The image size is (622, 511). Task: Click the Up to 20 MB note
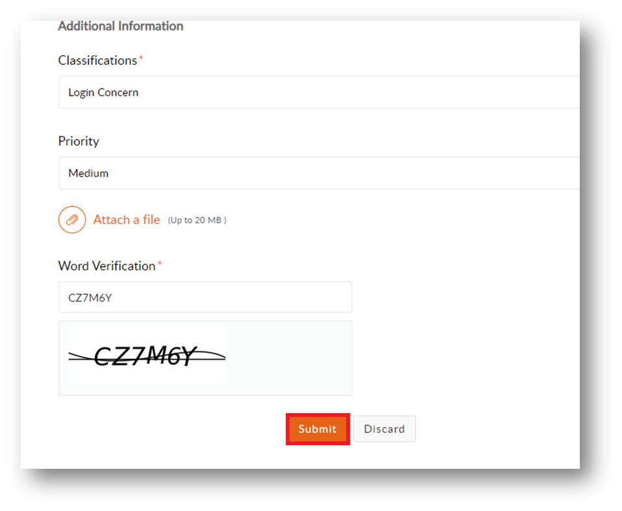pos(197,220)
